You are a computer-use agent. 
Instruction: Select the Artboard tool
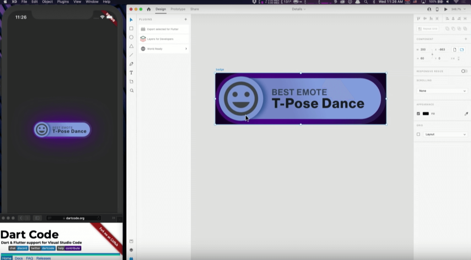pyautogui.click(x=131, y=81)
